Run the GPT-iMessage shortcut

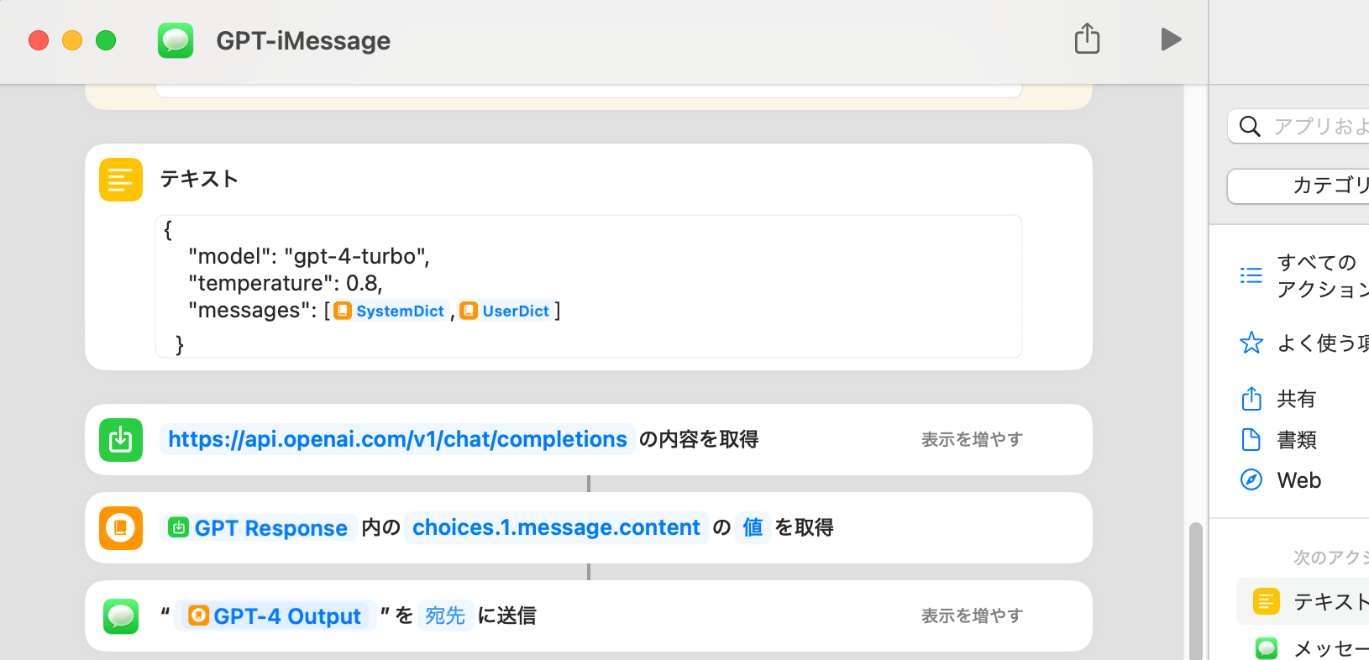pyautogui.click(x=1171, y=39)
